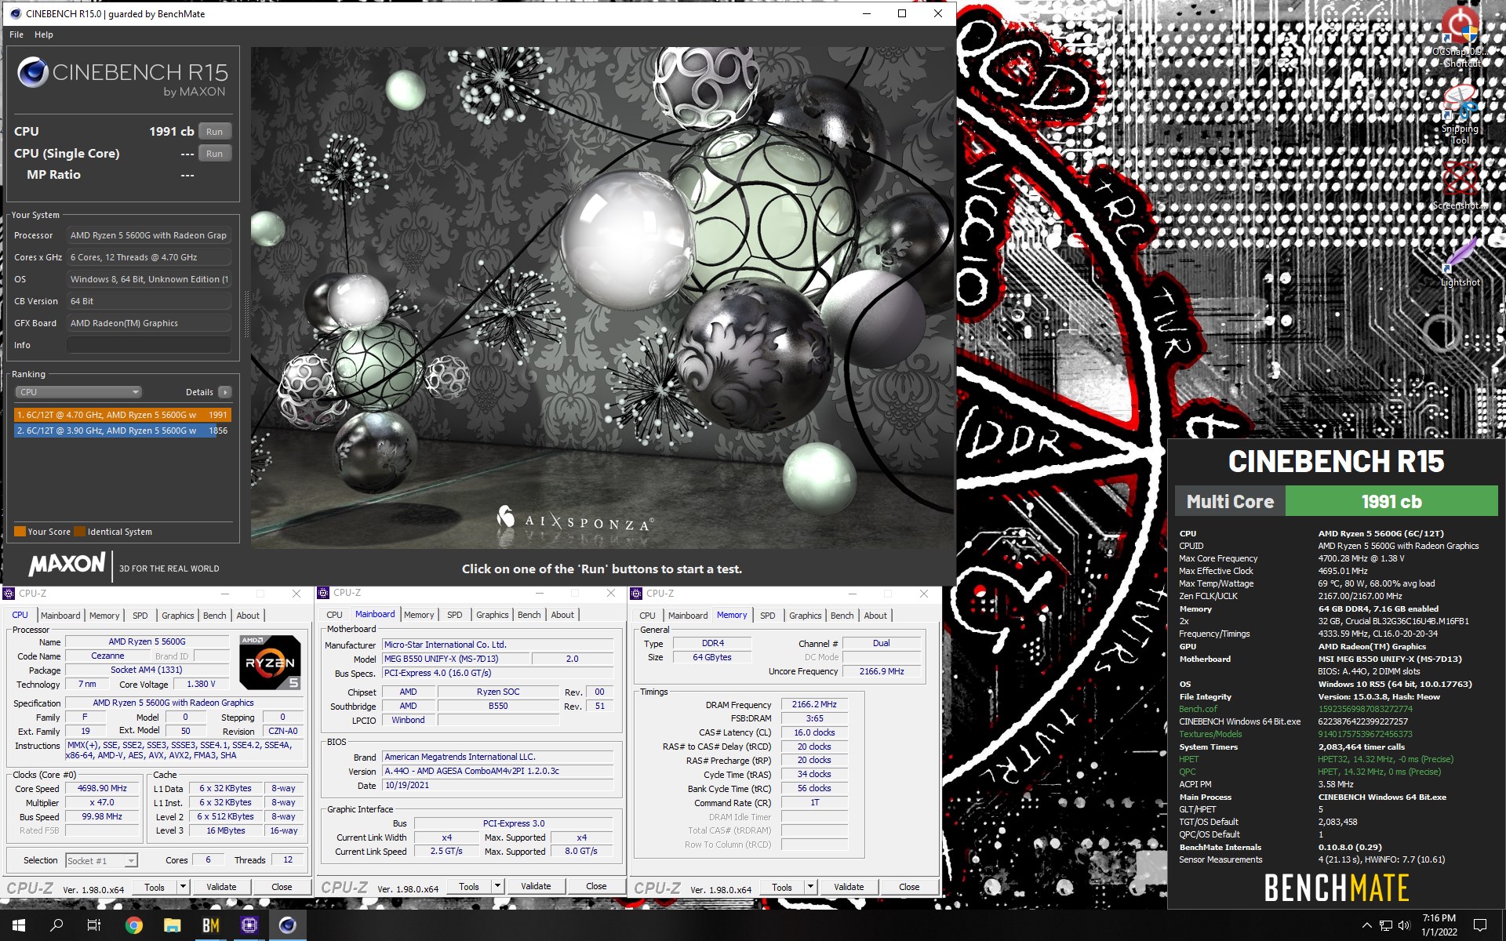Open BenchMate from taskbar
Viewport: 1506px width, 941px height.
(x=211, y=925)
